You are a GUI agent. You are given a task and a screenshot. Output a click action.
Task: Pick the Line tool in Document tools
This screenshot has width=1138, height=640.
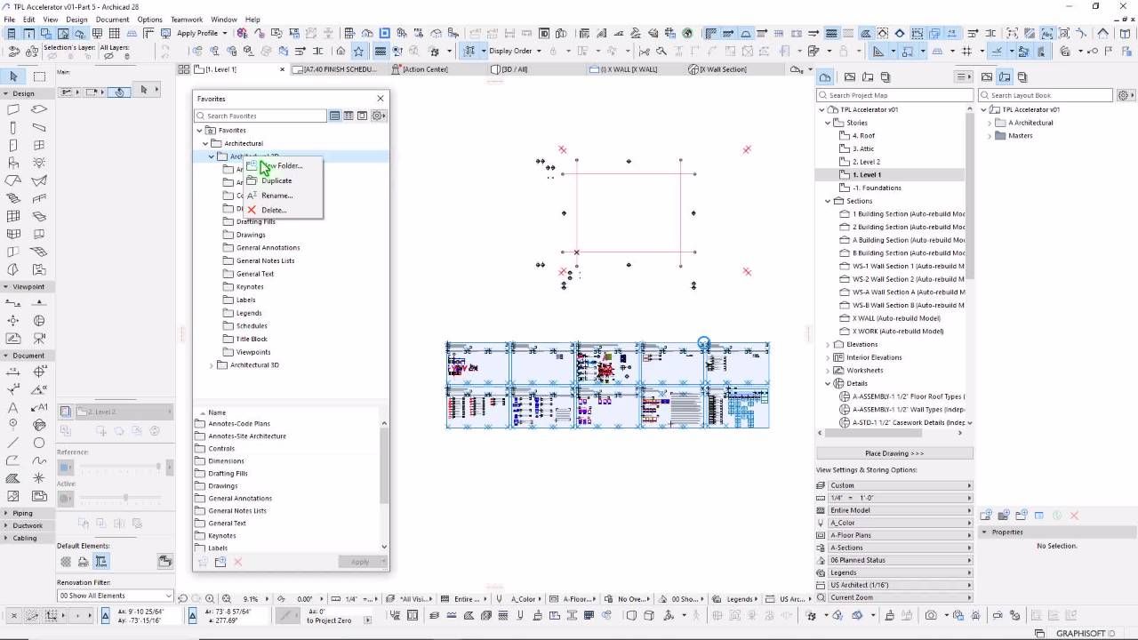13,443
